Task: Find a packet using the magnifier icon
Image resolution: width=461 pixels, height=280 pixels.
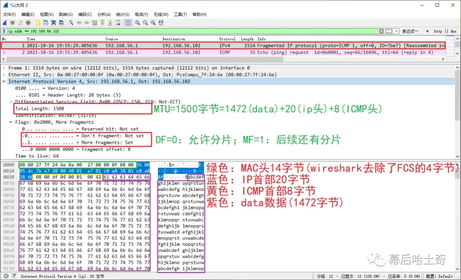Action: 71,23
